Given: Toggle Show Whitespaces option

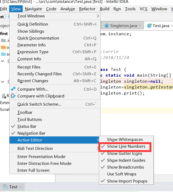Looking at the screenshot, I should click(126, 139).
